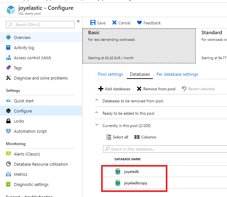
Task: Switch to Pool settings tab
Action: [x=110, y=74]
